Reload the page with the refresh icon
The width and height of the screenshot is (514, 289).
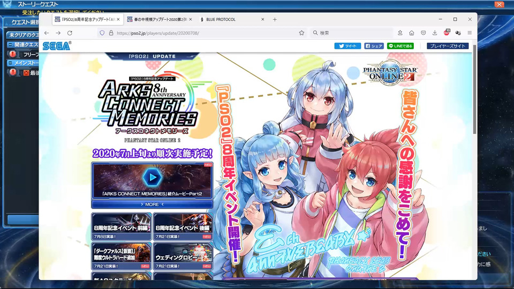coord(70,33)
